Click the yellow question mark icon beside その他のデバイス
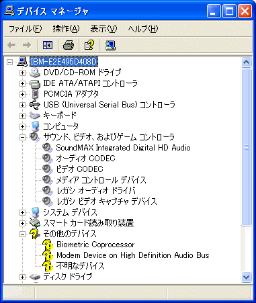The width and height of the screenshot is (256, 303). pyautogui.click(x=35, y=234)
